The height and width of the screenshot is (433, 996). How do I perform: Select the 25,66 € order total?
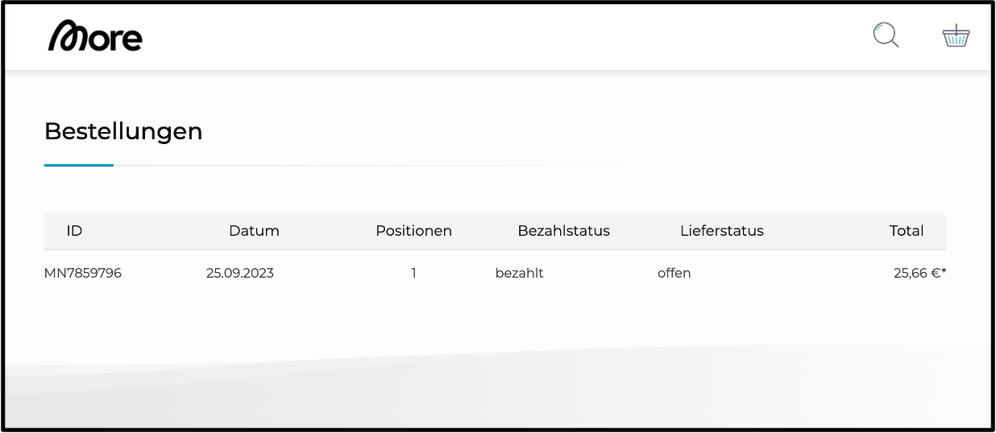917,273
